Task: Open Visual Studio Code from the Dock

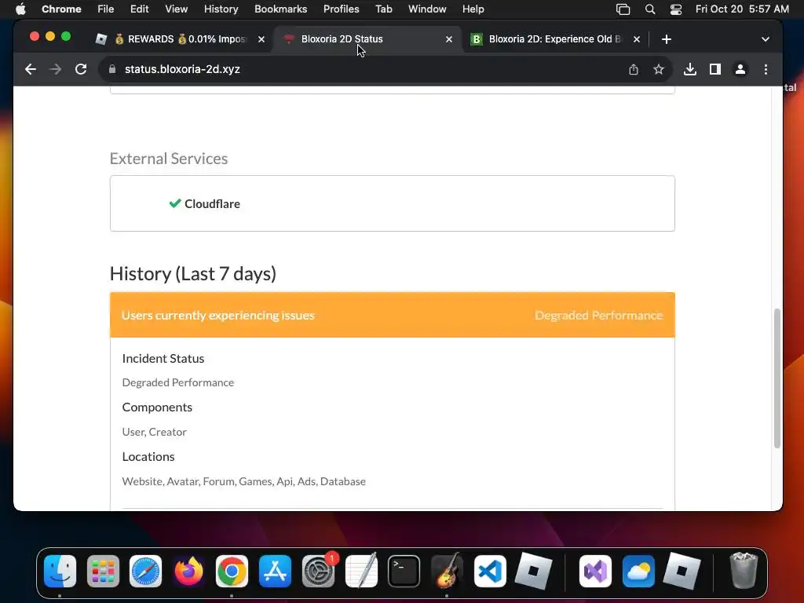Action: 490,571
